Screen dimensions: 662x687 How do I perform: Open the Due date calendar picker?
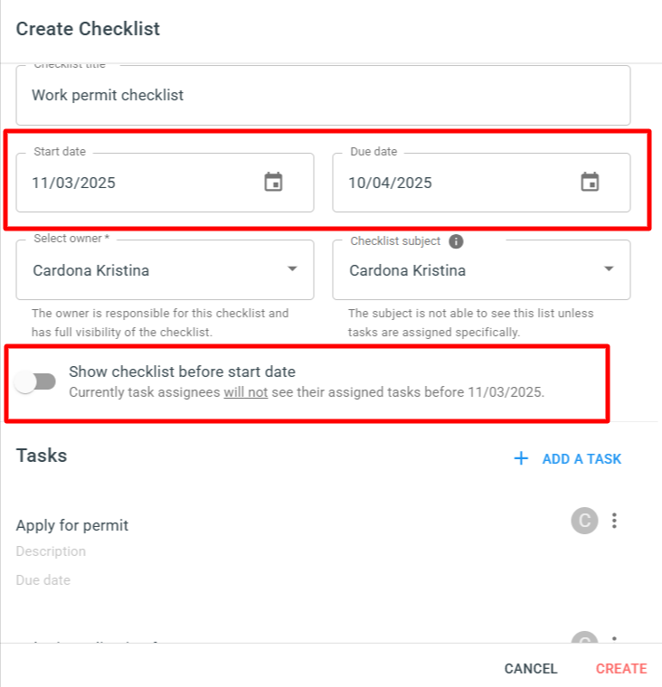(x=590, y=182)
